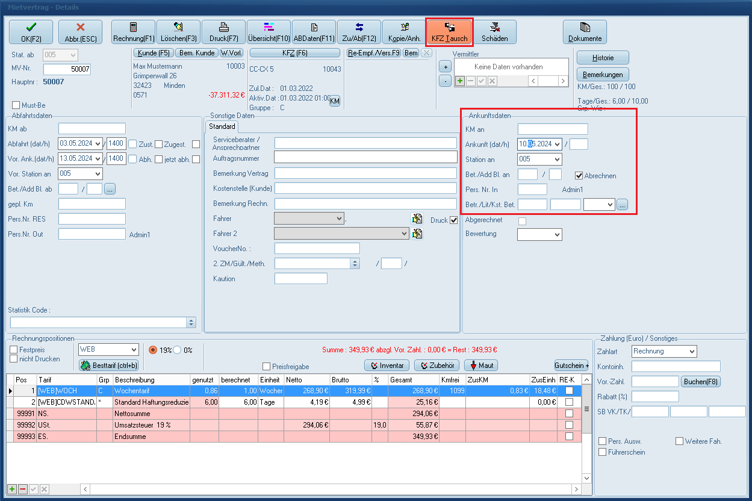This screenshot has width=752, height=501.
Task: Select the Standard tab
Action: pos(222,127)
